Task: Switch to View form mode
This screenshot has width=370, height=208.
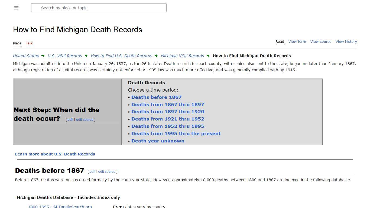Action: (x=297, y=41)
